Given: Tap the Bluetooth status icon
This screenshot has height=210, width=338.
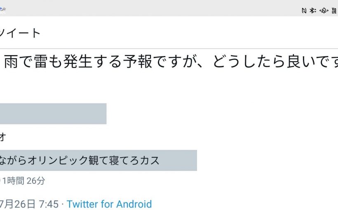Looking at the screenshot, I should 313,11.
